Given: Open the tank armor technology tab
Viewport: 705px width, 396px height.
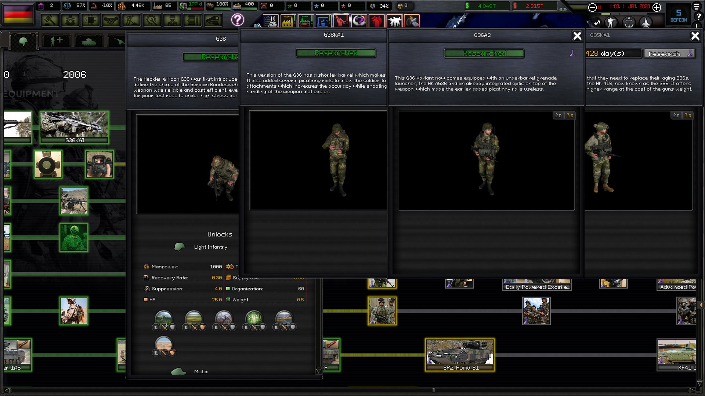Looking at the screenshot, I should [x=88, y=41].
